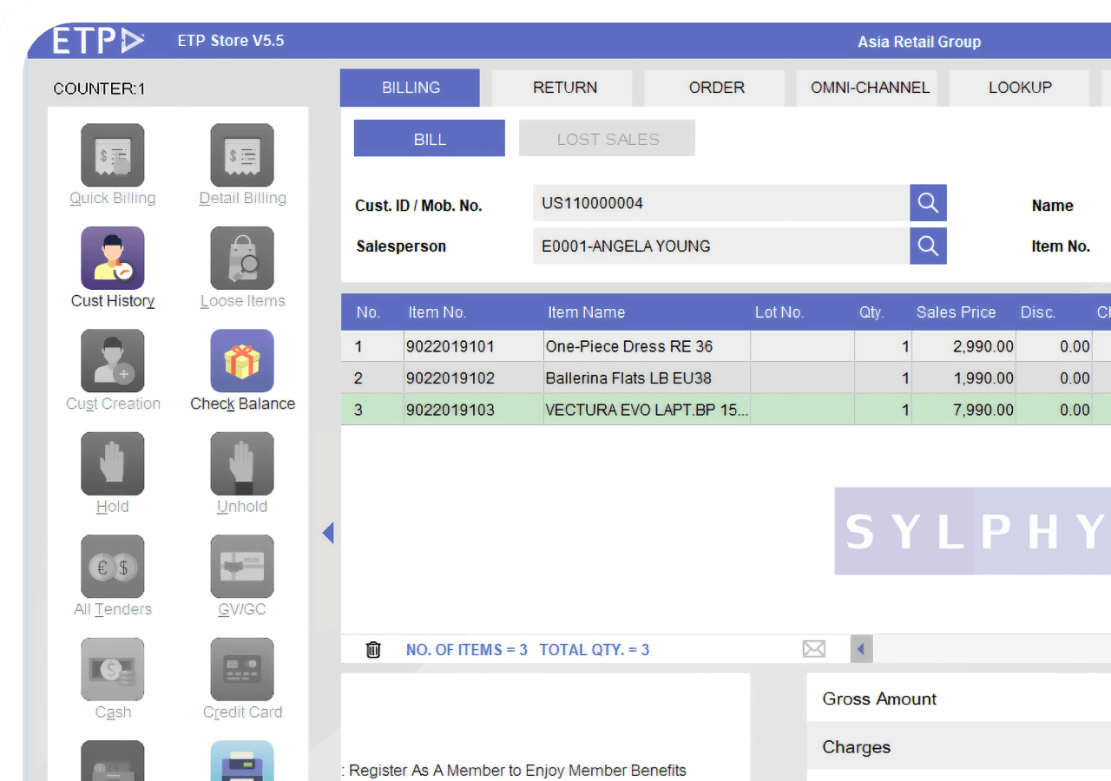Click the Check Balance gift icon
The image size is (1111, 781).
click(x=242, y=361)
